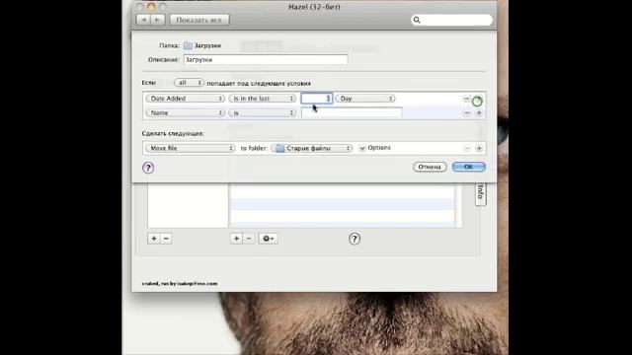Add condition after Name row
This screenshot has height=355, width=632.
[x=479, y=113]
